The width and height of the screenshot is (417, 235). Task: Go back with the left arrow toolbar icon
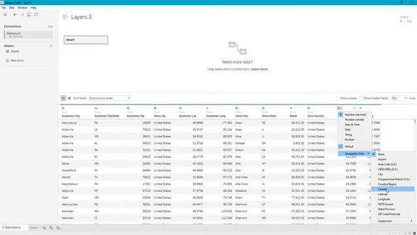pyautogui.click(x=15, y=14)
